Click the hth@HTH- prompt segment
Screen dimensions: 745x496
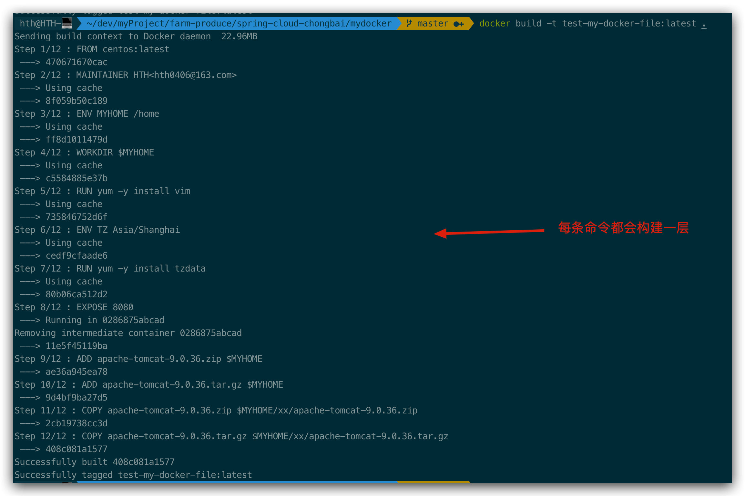(40, 24)
